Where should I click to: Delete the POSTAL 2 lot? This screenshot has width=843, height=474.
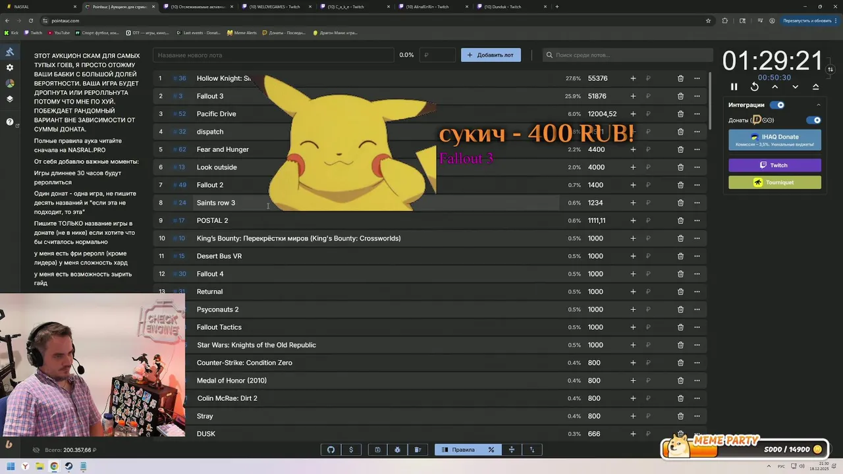680,221
